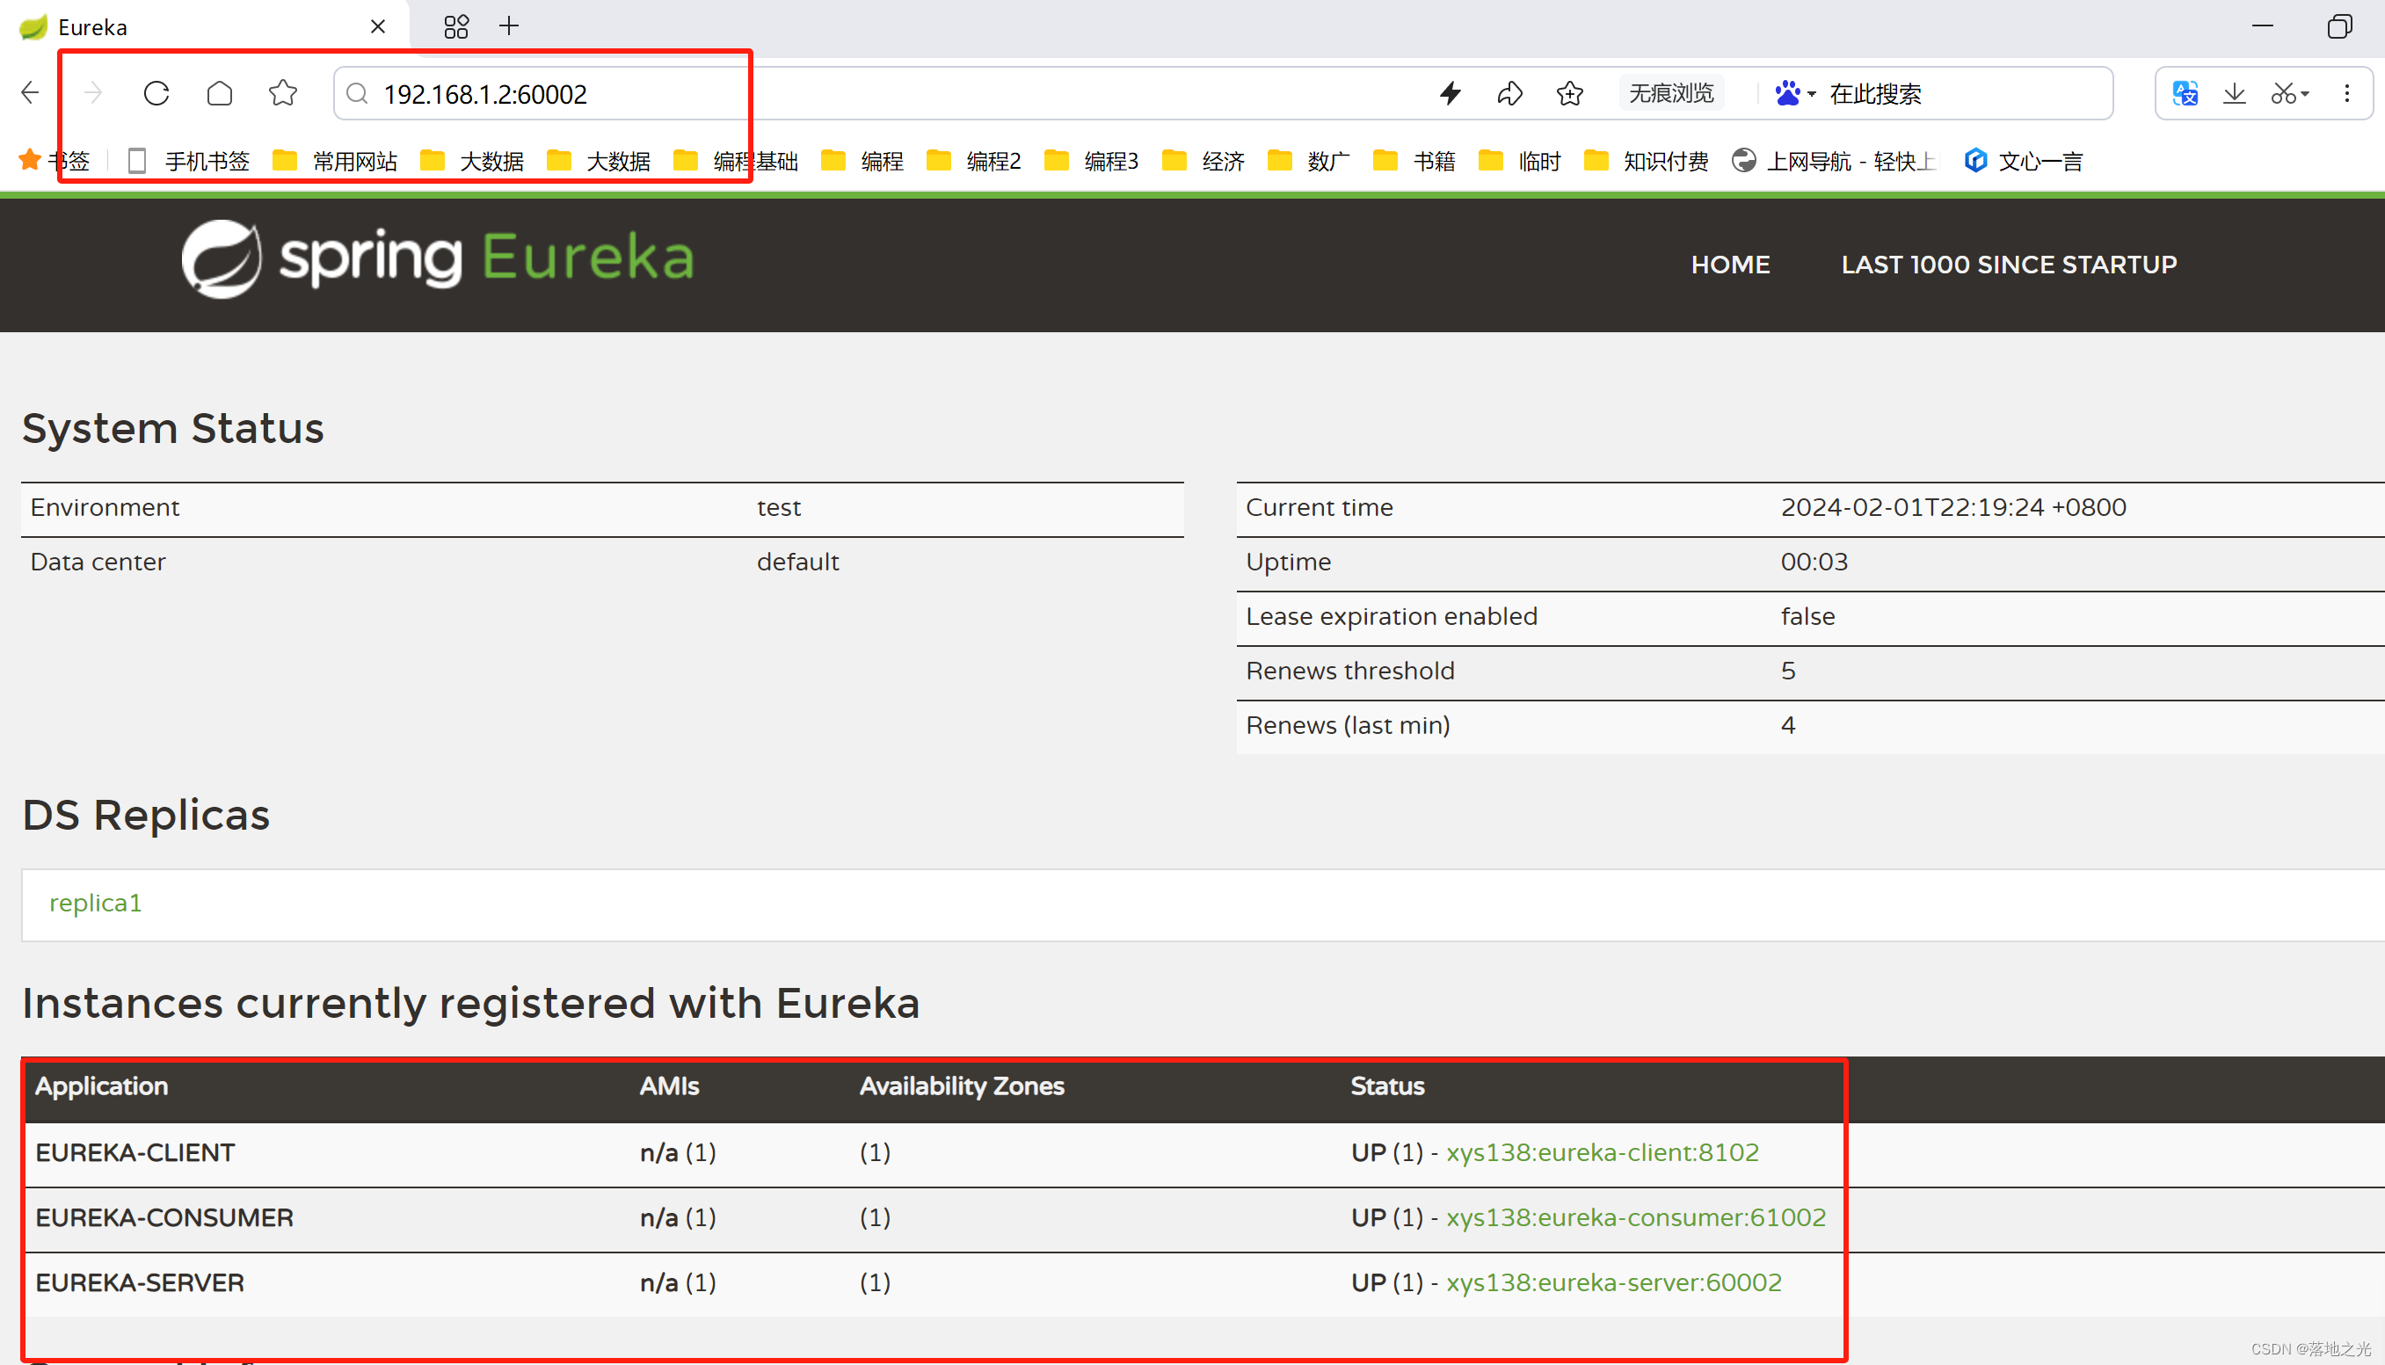Screen dimensions: 2385x1365
Task: Open the 编程3 bookmark folder
Action: 1090,160
